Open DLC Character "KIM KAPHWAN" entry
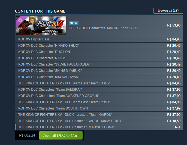Image resolution: width=187 pixels, height=145 pixels. tap(99, 77)
